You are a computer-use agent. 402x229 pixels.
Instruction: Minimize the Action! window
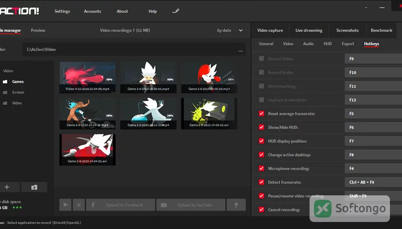point(382,8)
